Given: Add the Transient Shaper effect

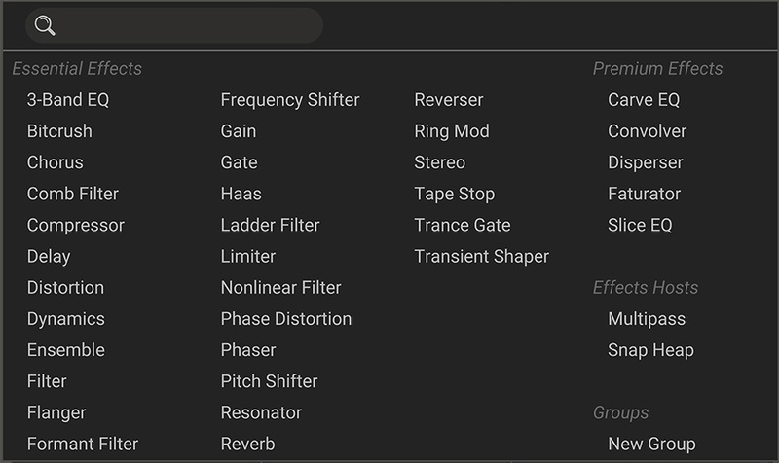Looking at the screenshot, I should pyautogui.click(x=482, y=256).
